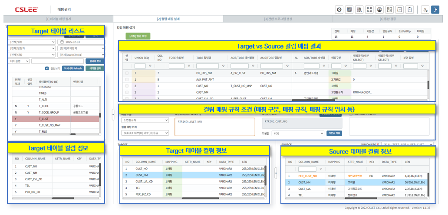Open the dashboard gauge icon
Image resolution: width=448 pixels, height=215 pixels.
[x=379, y=10]
